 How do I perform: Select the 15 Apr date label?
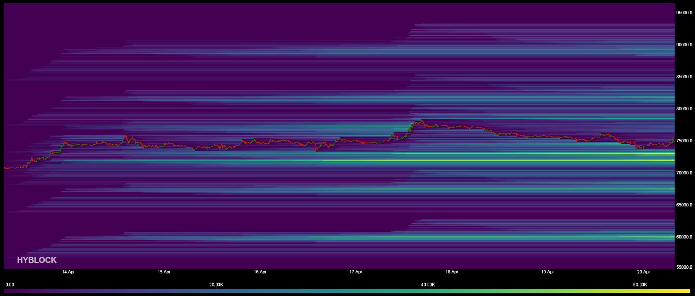pyautogui.click(x=164, y=272)
